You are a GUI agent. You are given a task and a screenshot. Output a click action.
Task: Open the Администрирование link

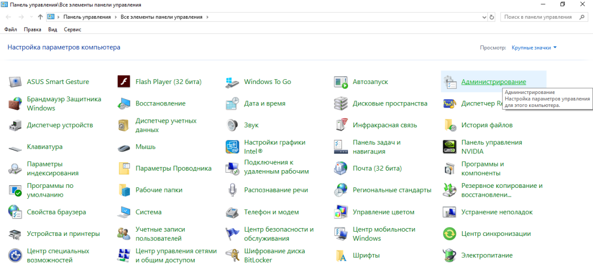tap(493, 82)
